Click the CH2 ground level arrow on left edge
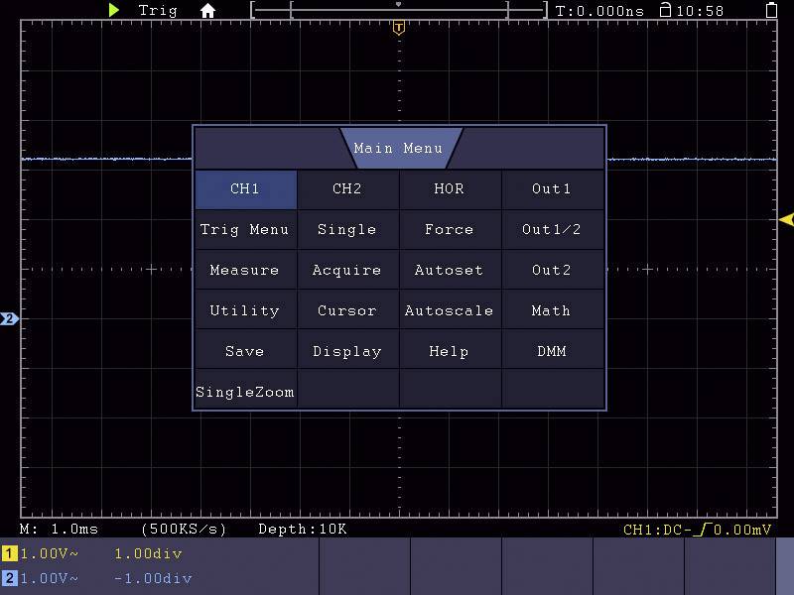The image size is (794, 595). coord(8,318)
